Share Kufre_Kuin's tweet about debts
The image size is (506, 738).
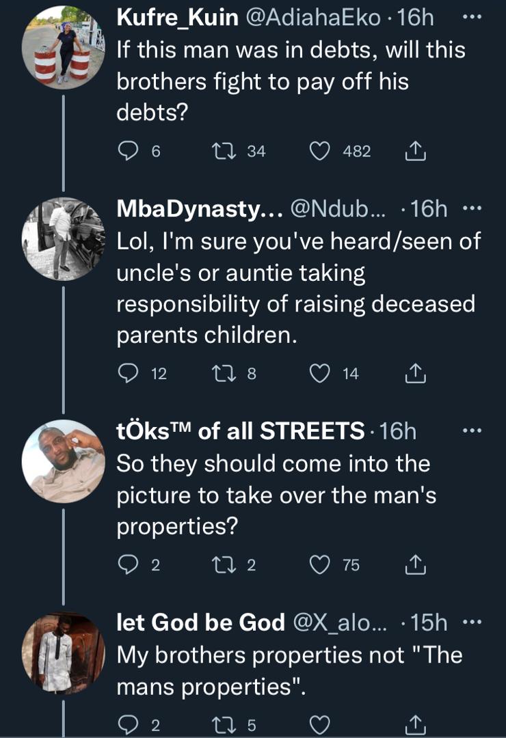(416, 151)
